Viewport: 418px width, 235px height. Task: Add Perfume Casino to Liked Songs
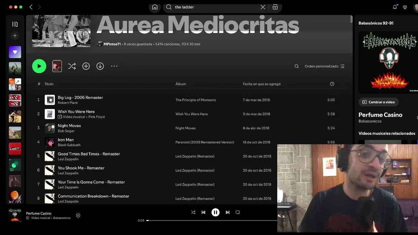coord(78,215)
